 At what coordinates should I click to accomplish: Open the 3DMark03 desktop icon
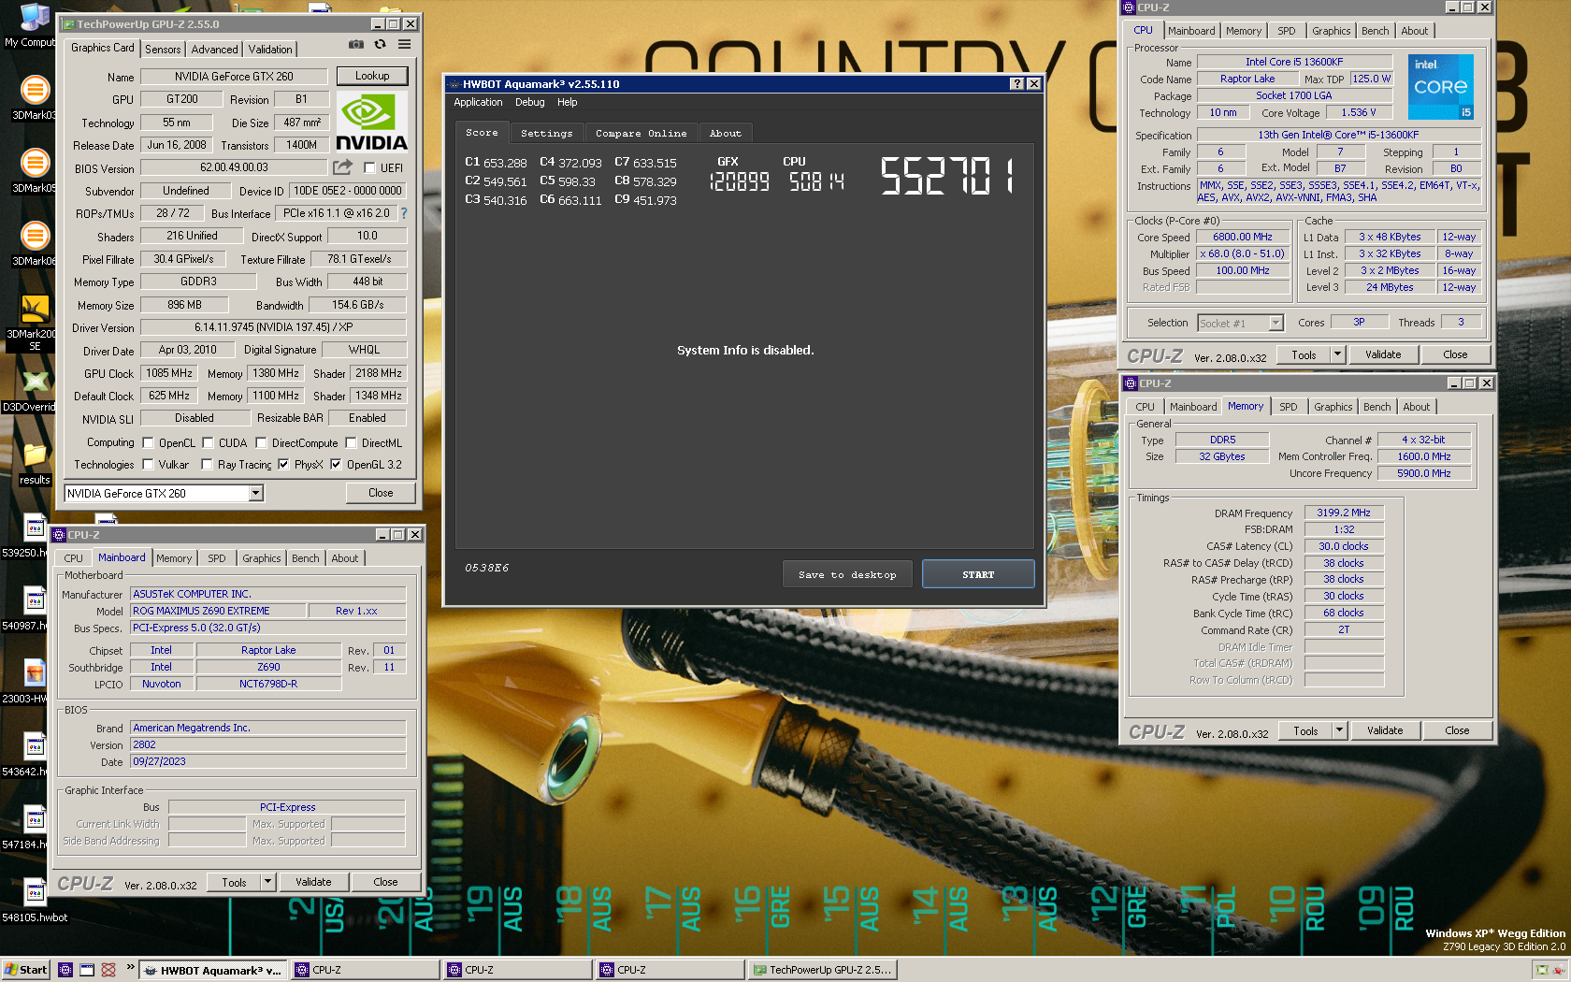pos(35,91)
